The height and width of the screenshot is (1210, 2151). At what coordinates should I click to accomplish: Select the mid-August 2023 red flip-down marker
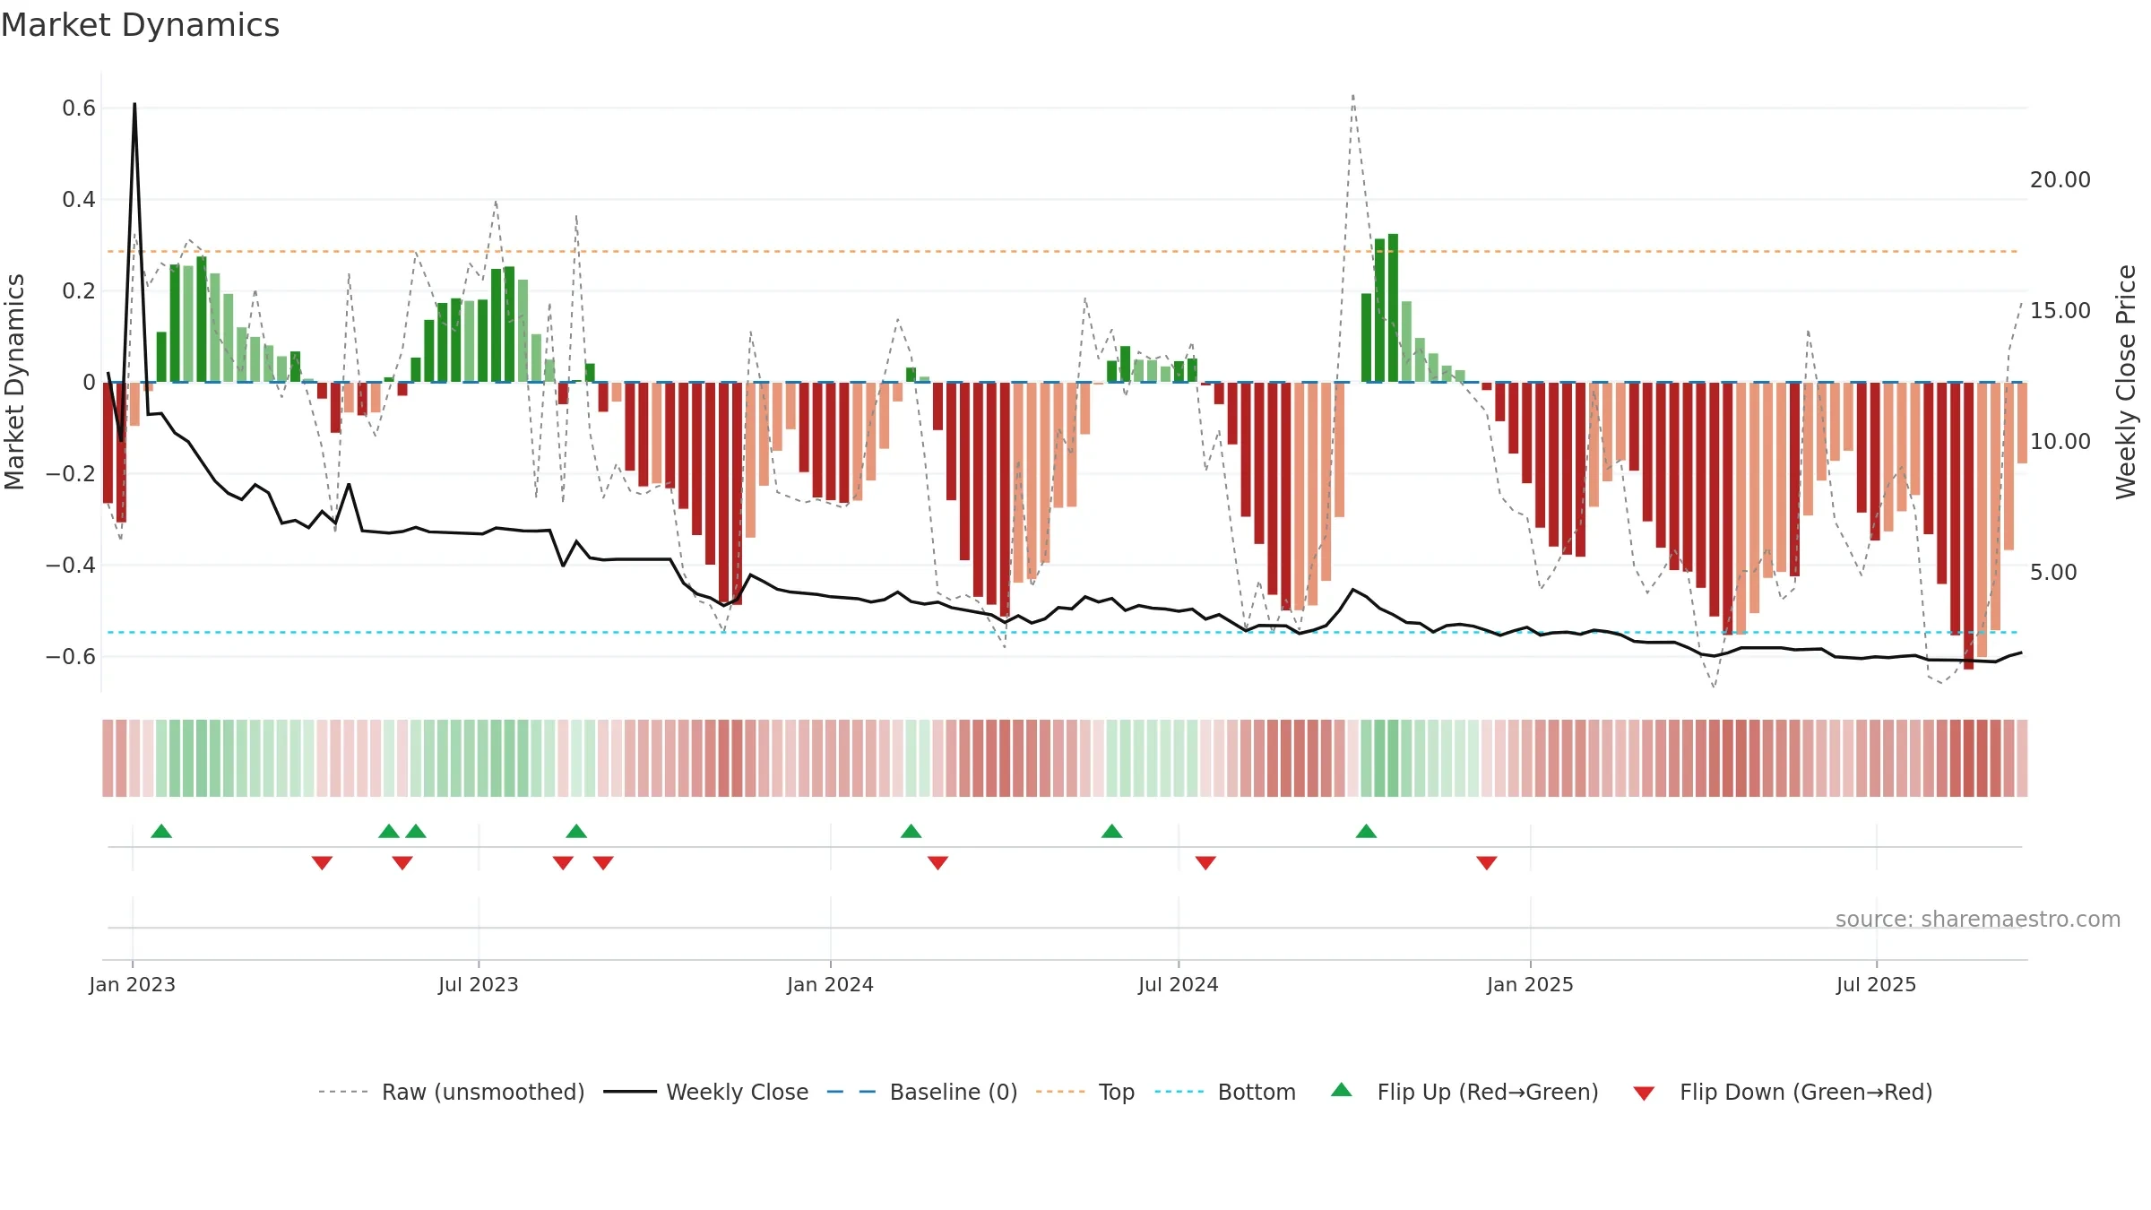563,863
